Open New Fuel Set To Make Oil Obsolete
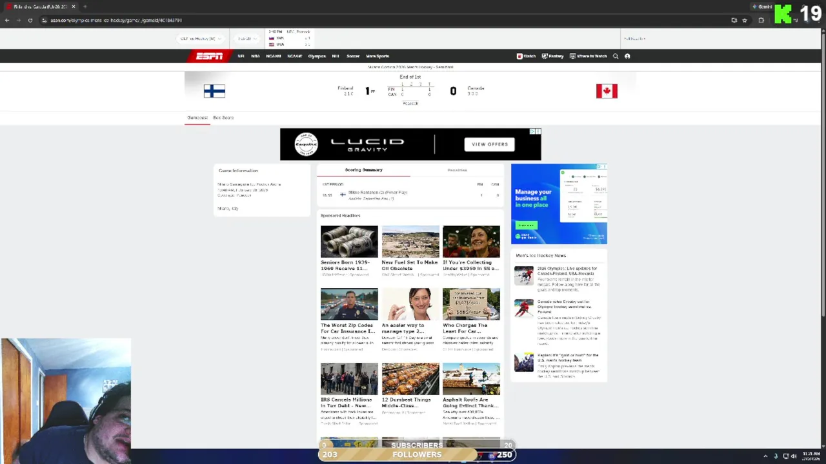Screen dimensions: 826x464 point(410,265)
